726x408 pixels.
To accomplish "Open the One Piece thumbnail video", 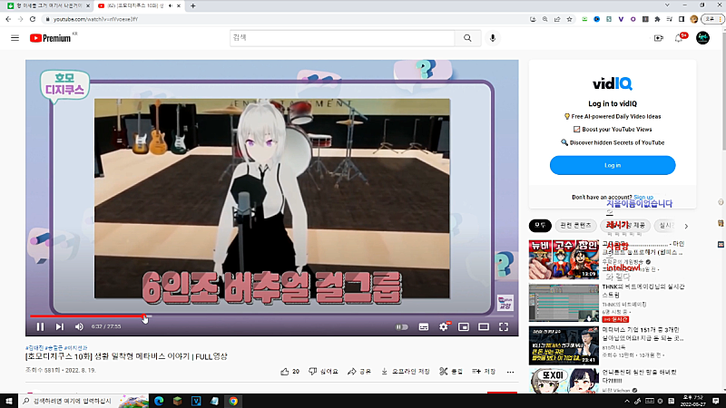I will [x=564, y=259].
